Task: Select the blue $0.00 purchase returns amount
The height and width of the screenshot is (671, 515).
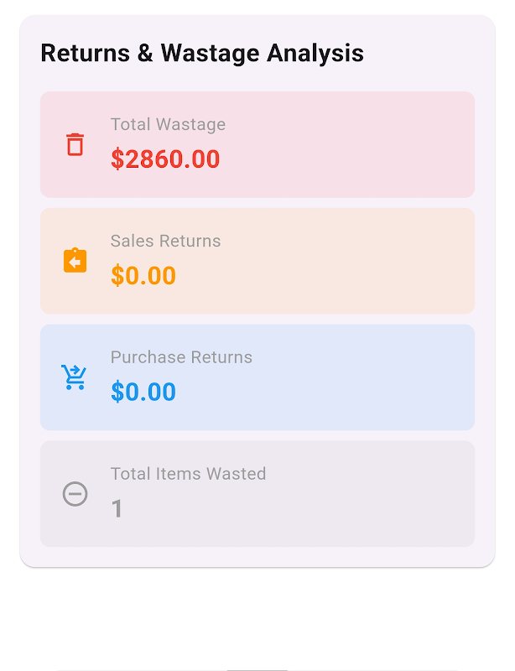Action: pyautogui.click(x=143, y=393)
